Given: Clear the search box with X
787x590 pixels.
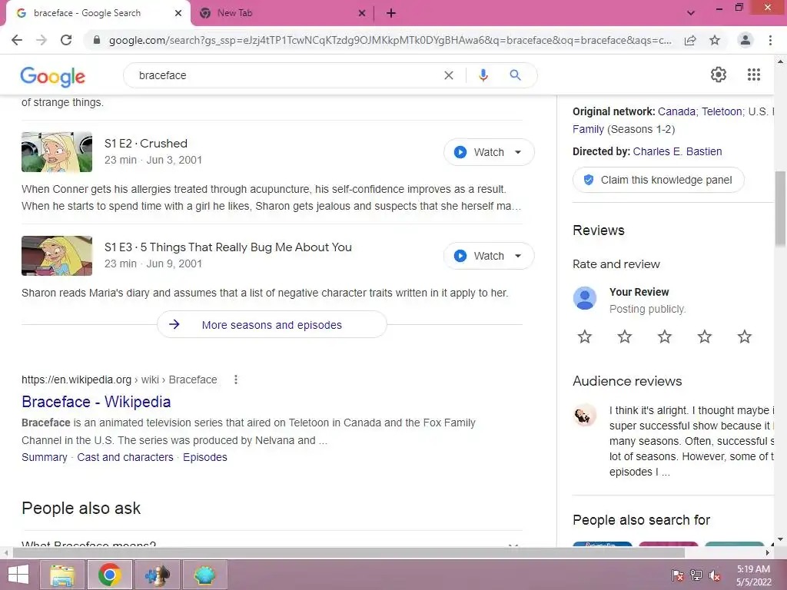Looking at the screenshot, I should click(449, 75).
